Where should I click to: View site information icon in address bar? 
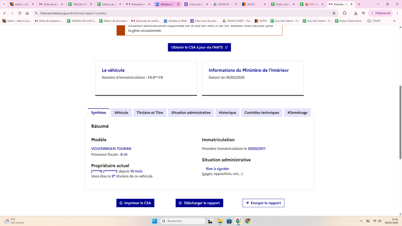click(x=37, y=13)
